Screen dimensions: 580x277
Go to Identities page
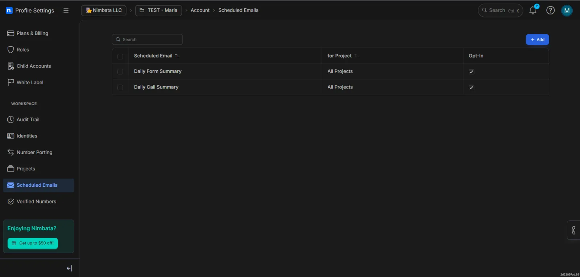(38, 136)
